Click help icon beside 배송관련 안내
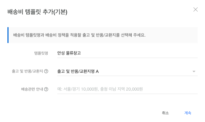Screen dimensions: 205x122 coord(46,89)
